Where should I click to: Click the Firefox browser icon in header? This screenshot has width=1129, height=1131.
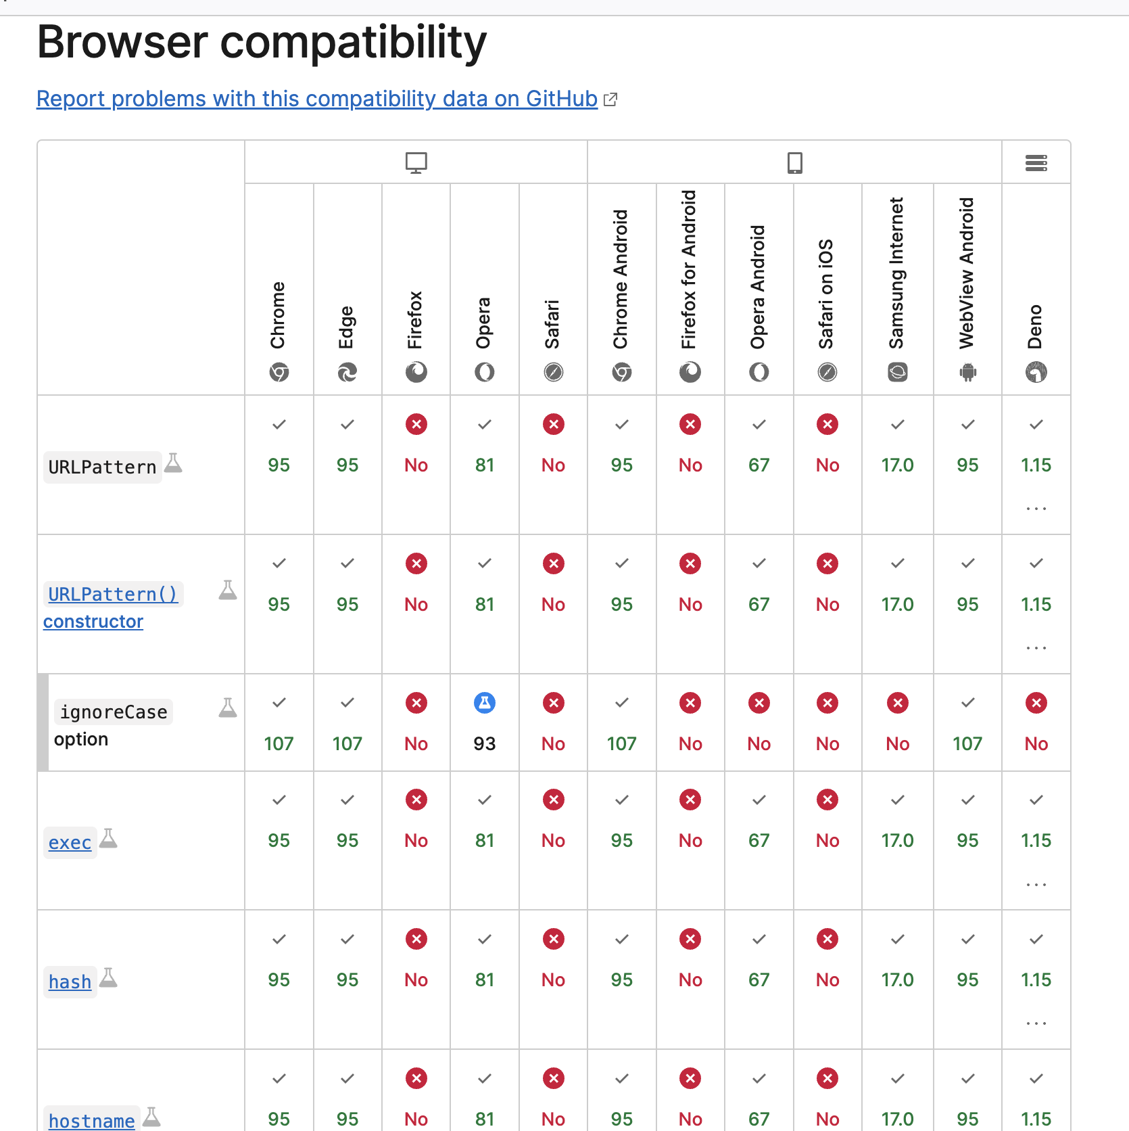tap(416, 372)
